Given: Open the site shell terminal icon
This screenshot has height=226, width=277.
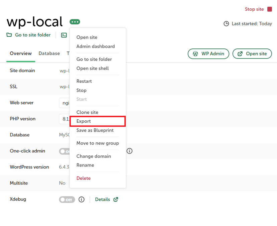Looking at the screenshot, I should tap(64, 35).
